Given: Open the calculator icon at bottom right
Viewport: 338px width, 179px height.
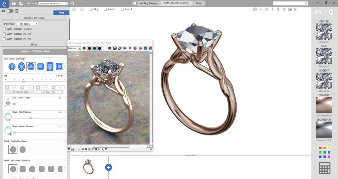Looking at the screenshot, I should (325, 168).
